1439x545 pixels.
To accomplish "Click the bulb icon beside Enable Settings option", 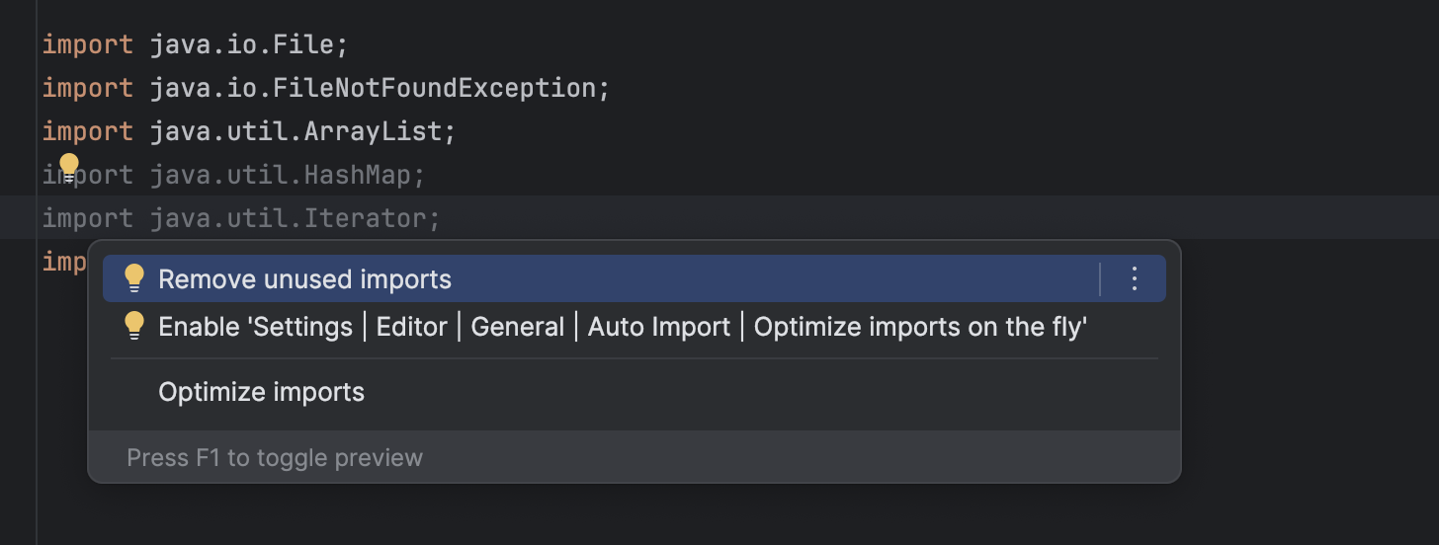I will click(x=134, y=326).
